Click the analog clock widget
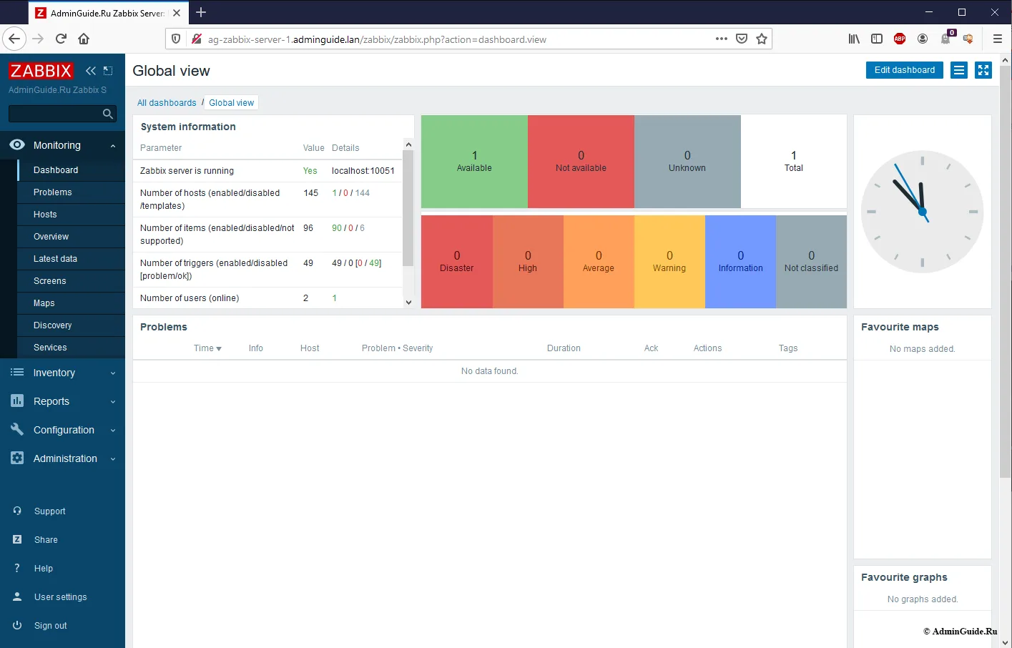The image size is (1012, 648). click(x=922, y=212)
